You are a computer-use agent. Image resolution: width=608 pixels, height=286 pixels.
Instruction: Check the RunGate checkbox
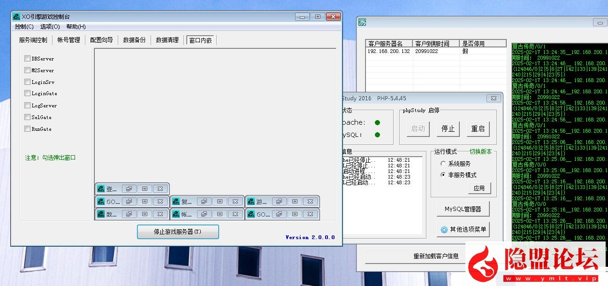pyautogui.click(x=27, y=128)
